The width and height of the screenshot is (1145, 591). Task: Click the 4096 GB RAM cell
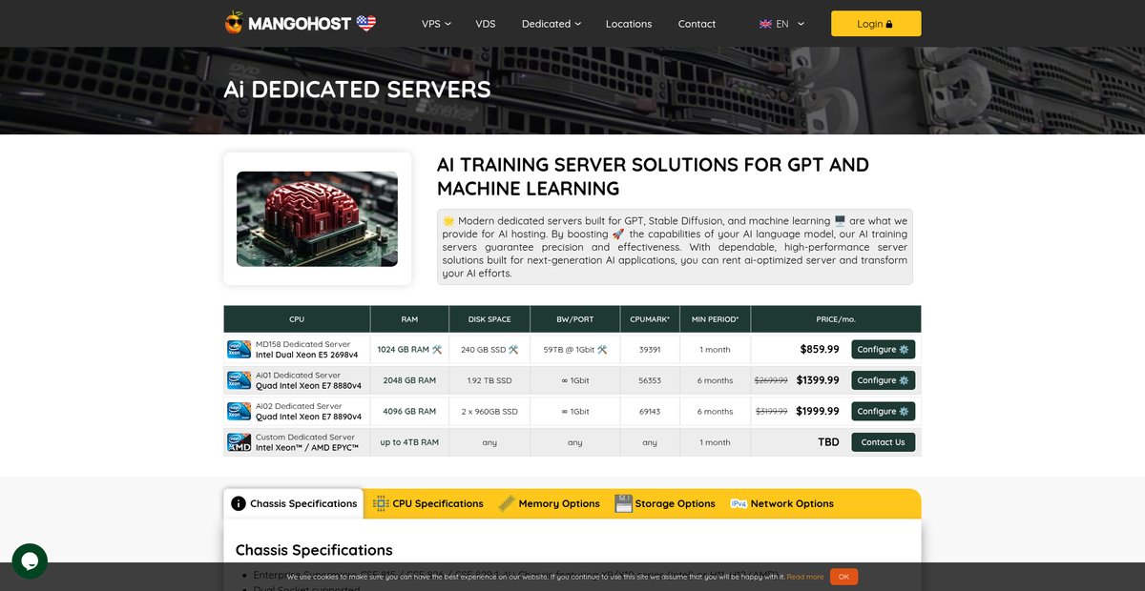coord(409,411)
